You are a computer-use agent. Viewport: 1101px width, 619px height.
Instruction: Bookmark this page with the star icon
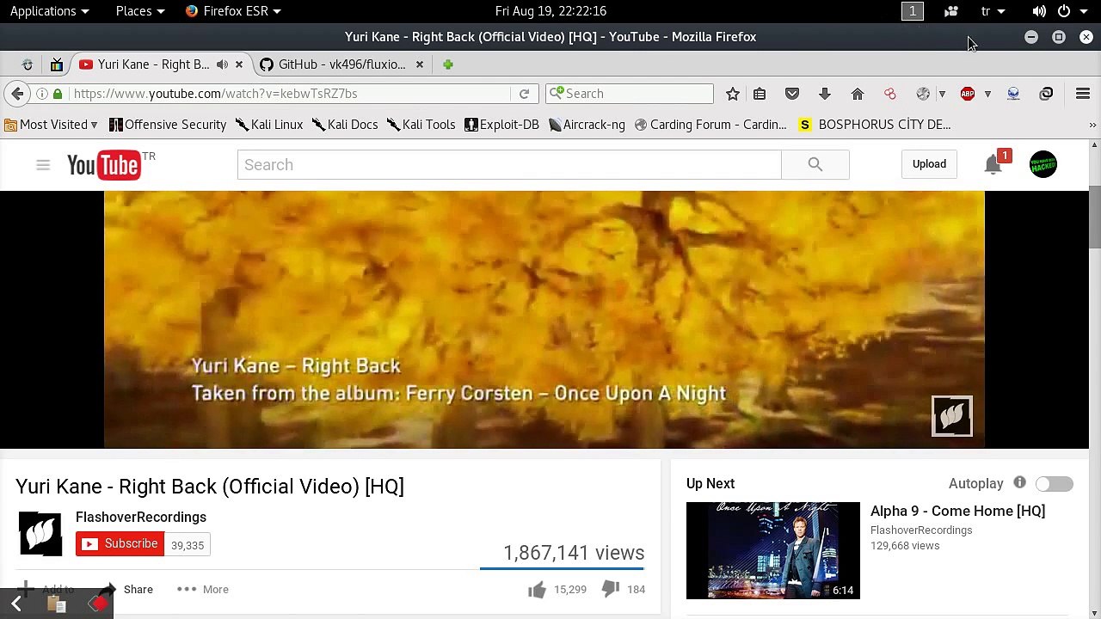click(733, 94)
